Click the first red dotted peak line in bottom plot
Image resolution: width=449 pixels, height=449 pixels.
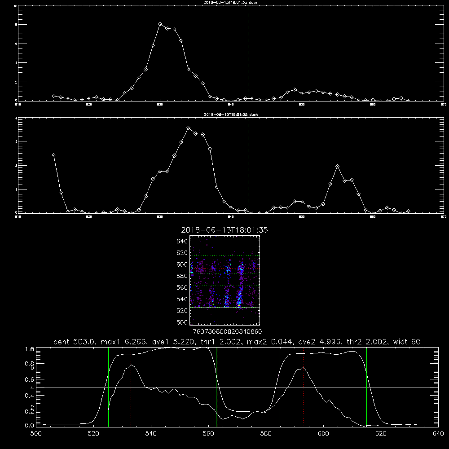tap(131, 387)
